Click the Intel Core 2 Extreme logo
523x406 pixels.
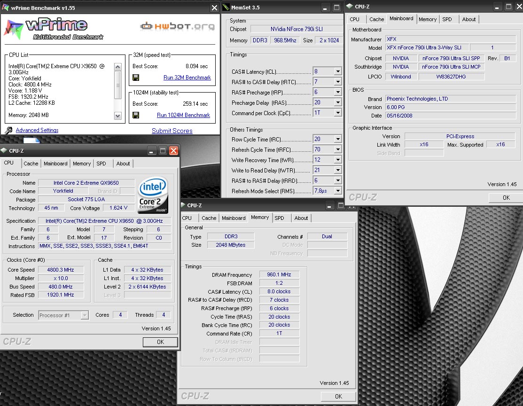point(153,195)
